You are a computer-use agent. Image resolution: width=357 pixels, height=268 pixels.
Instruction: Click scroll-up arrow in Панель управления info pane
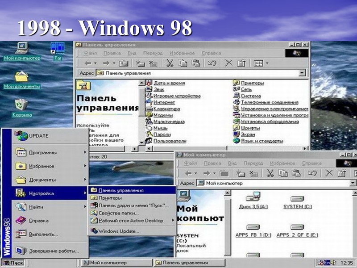(x=141, y=83)
